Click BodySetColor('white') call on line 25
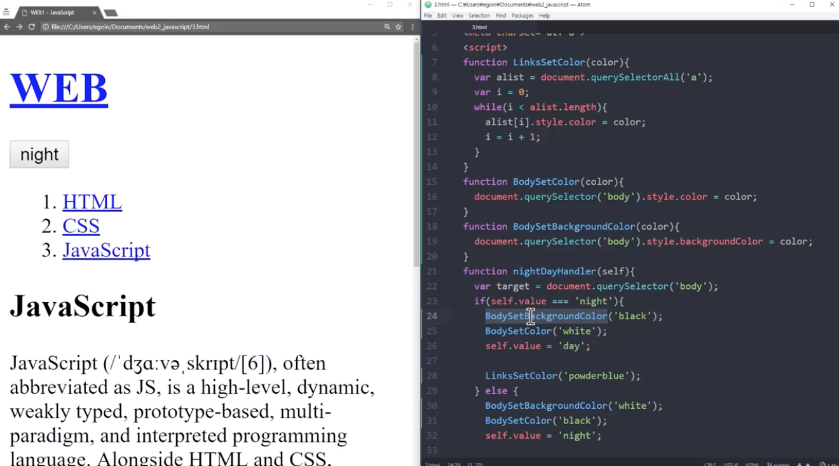Screen dimensions: 839x466 (546, 331)
